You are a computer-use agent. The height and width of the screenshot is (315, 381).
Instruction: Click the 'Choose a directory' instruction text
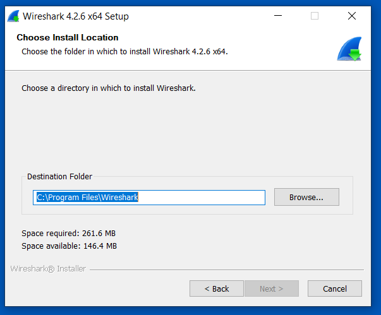point(109,88)
